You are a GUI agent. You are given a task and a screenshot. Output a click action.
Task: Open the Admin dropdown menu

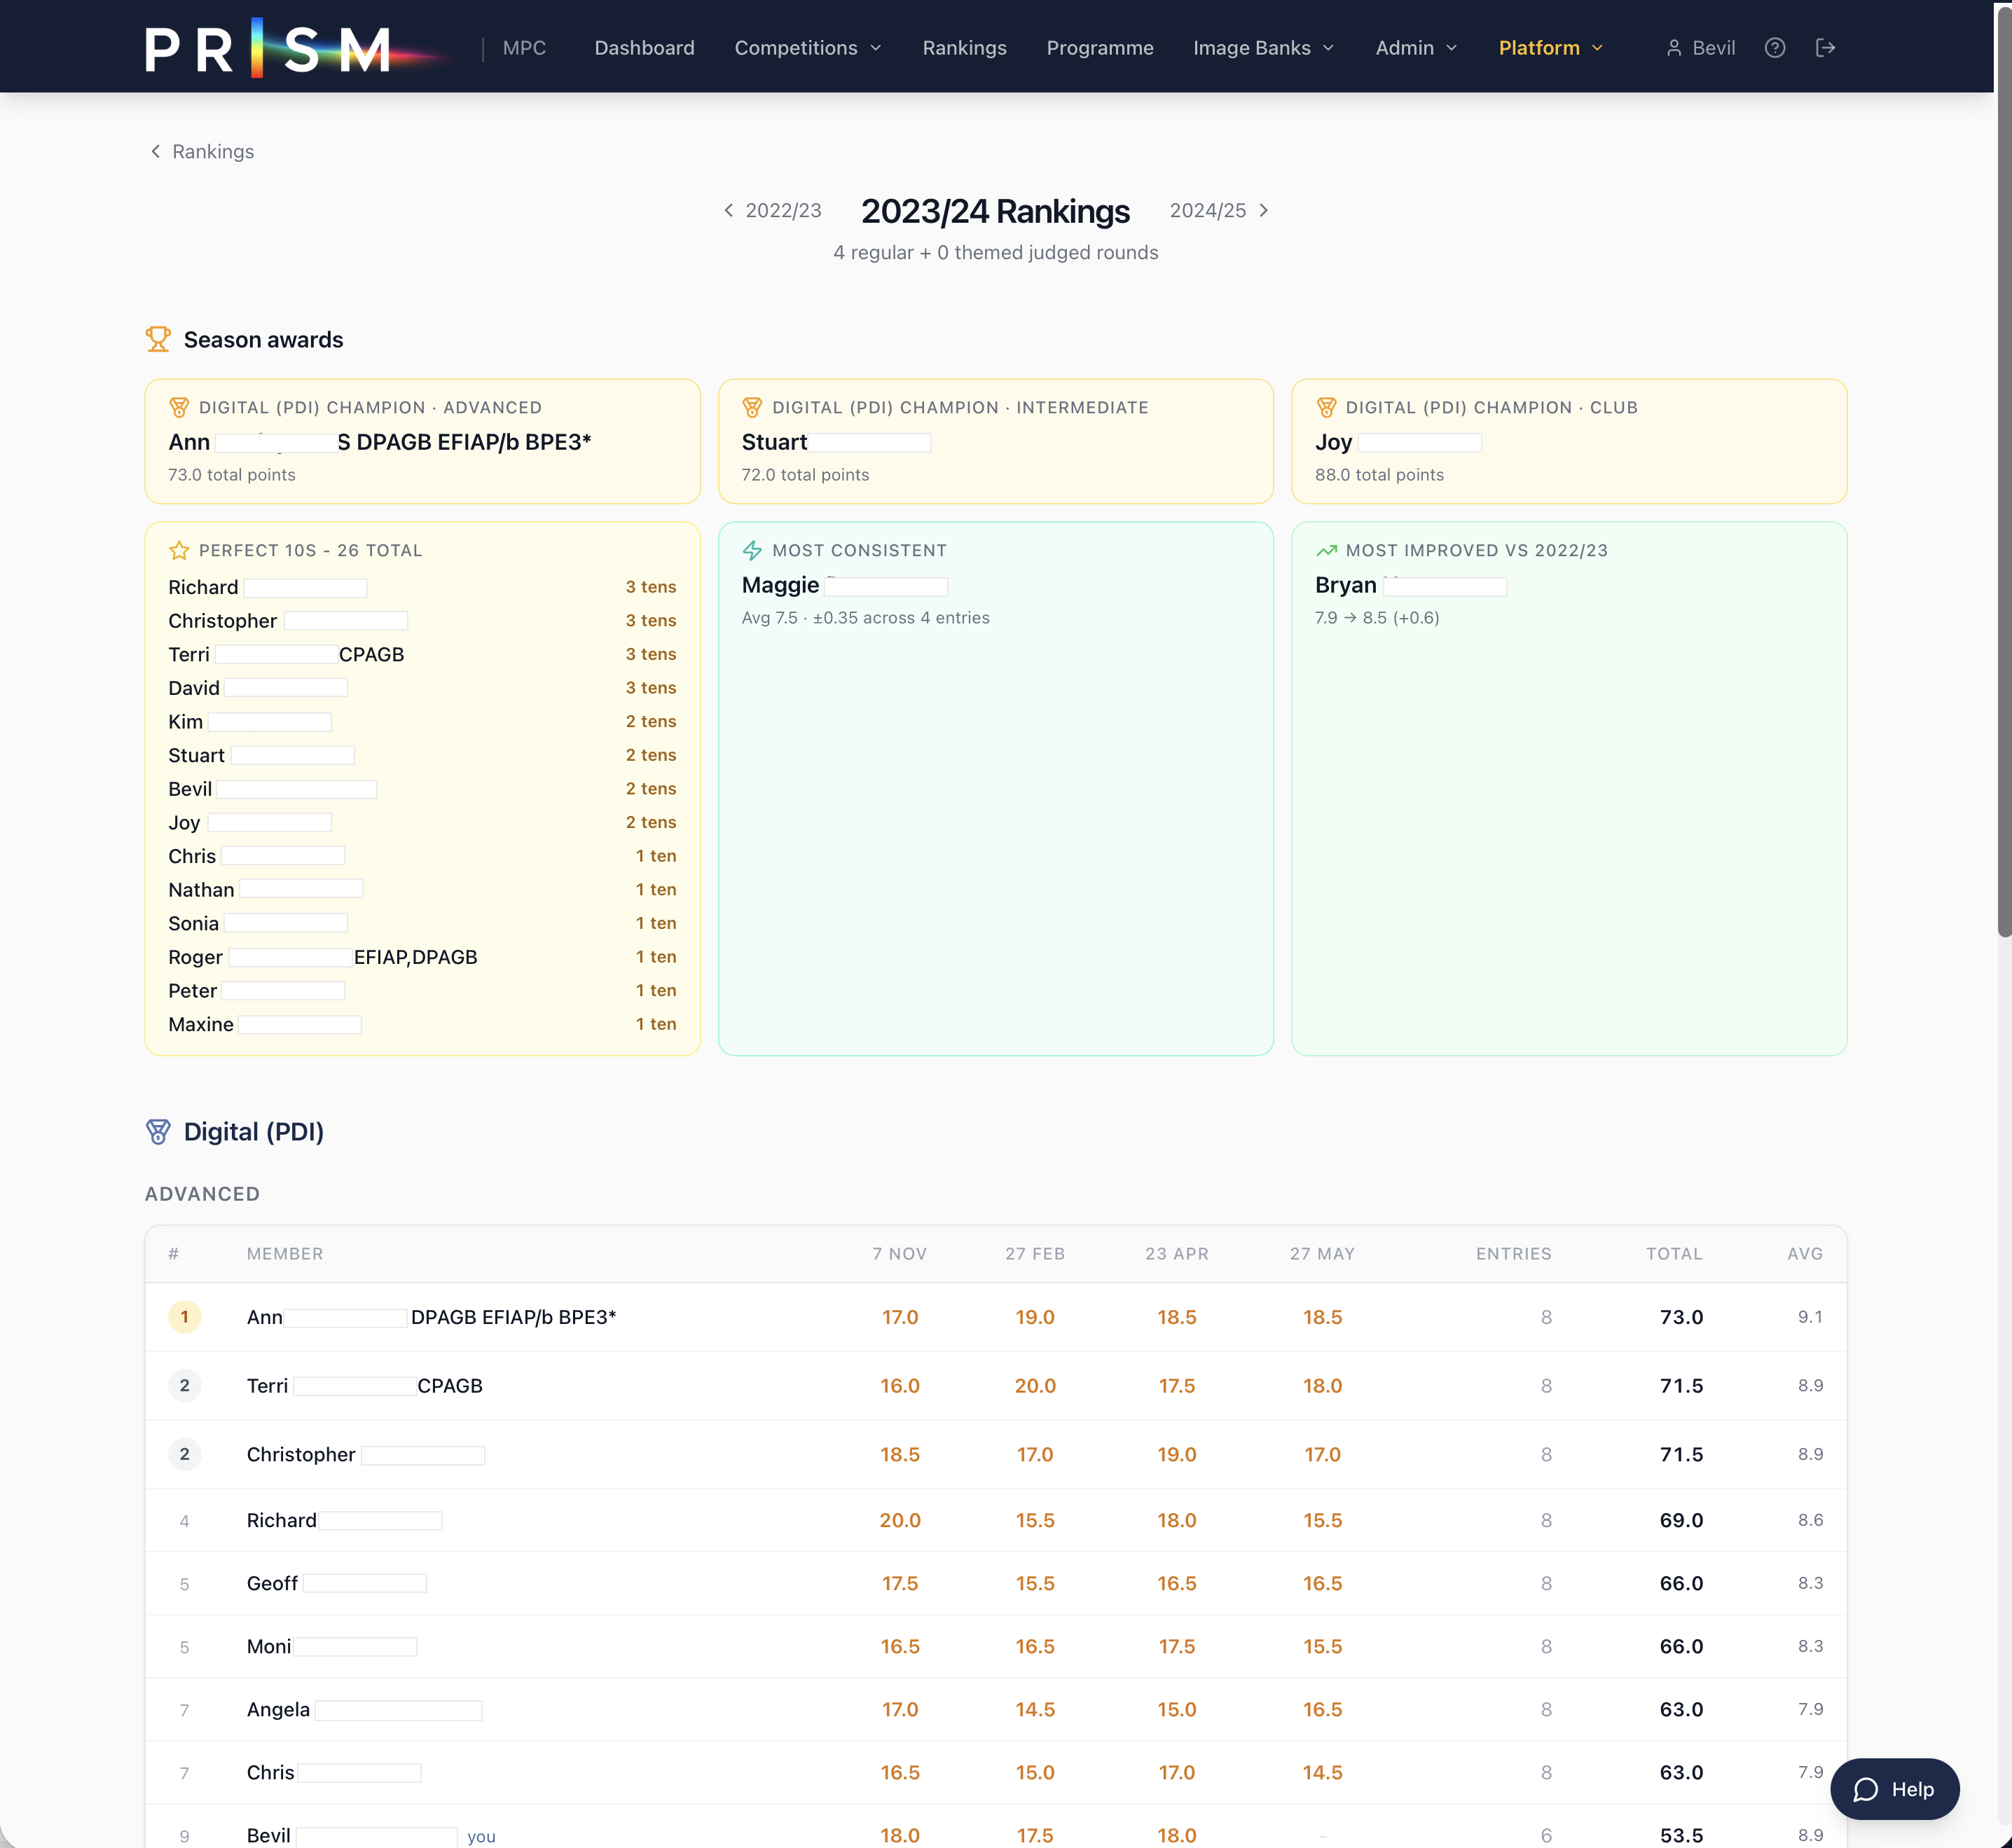point(1416,48)
